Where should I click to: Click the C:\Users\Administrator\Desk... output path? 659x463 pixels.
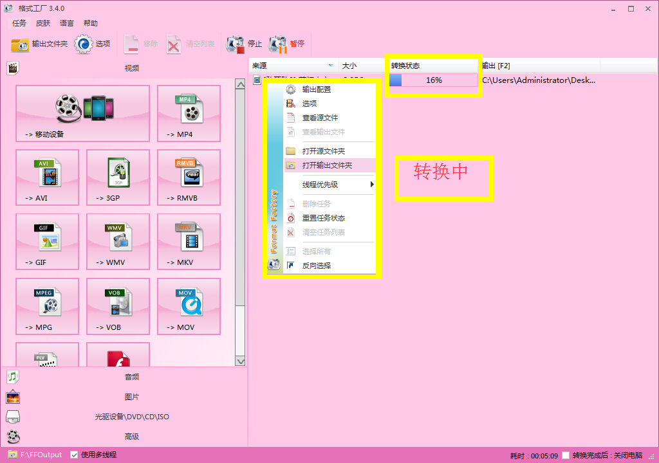click(539, 80)
